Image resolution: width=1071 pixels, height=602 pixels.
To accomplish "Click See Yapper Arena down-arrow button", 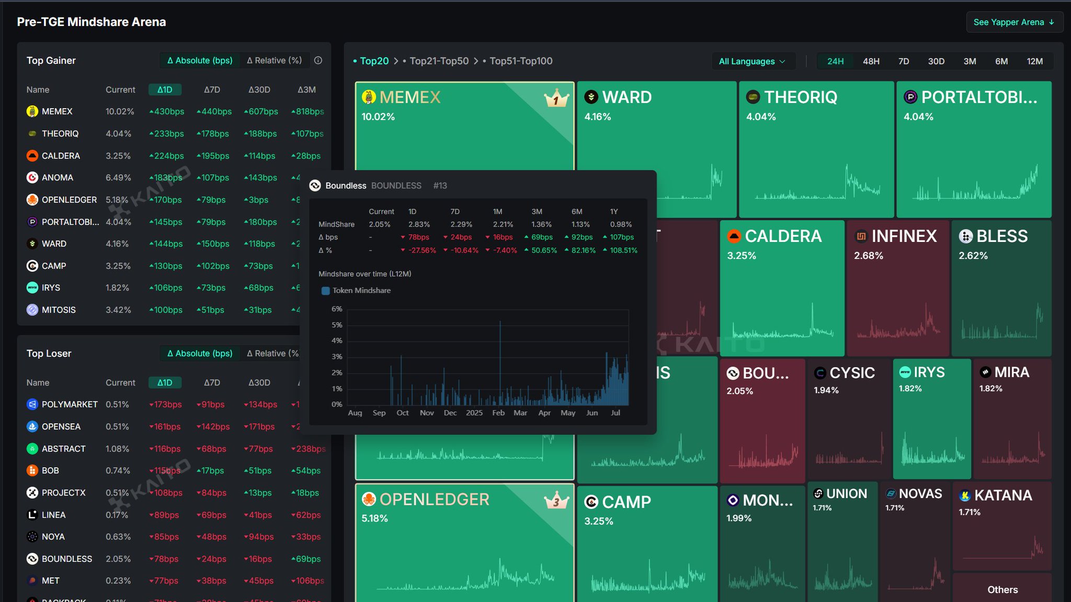I will coord(1014,22).
